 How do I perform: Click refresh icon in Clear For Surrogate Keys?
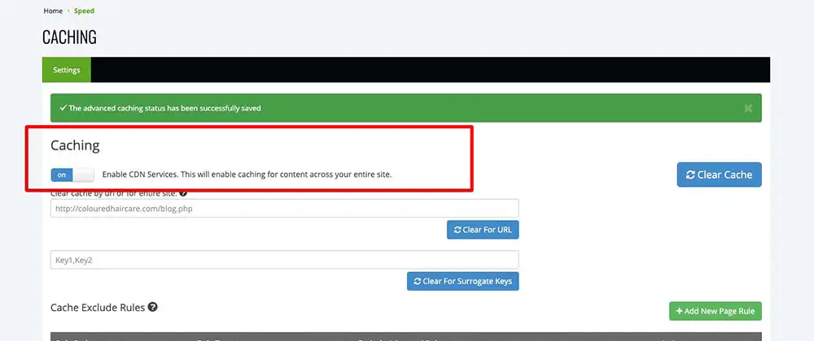[x=418, y=282]
